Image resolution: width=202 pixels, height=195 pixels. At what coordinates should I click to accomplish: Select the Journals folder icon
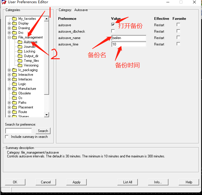tap(20, 47)
